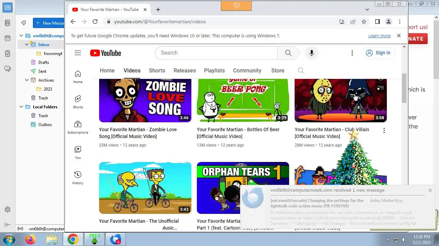Open Thunderbird Tasks icon

pos(8,53)
